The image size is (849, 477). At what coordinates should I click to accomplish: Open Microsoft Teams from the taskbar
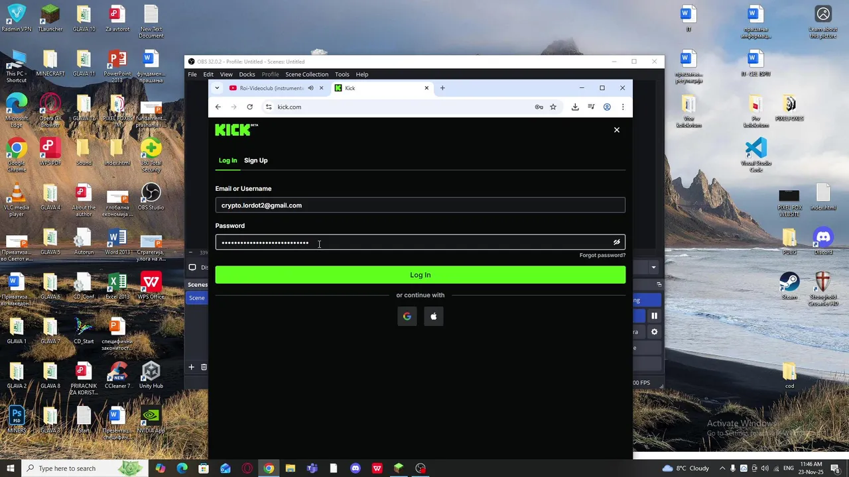312,468
